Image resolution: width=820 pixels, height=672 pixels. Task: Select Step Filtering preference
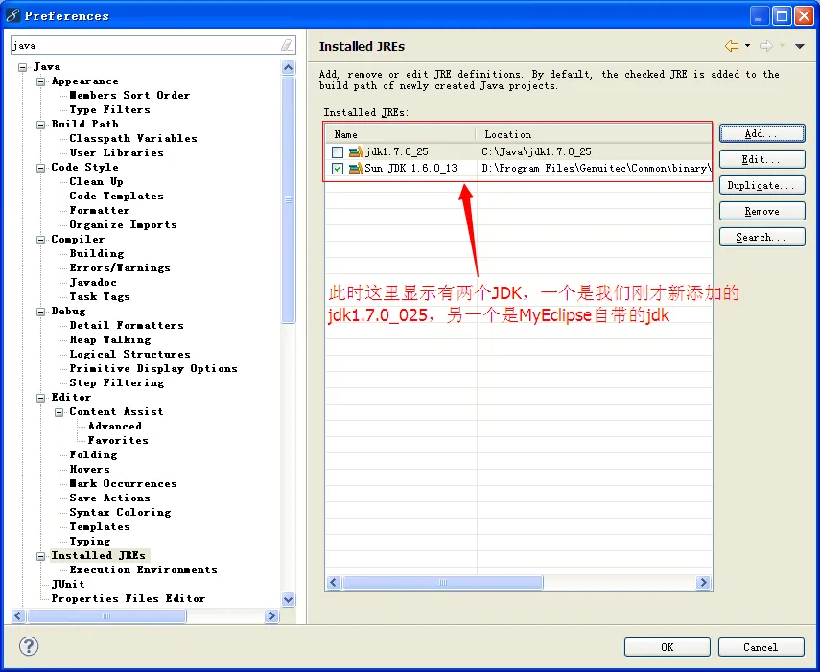[x=117, y=382]
